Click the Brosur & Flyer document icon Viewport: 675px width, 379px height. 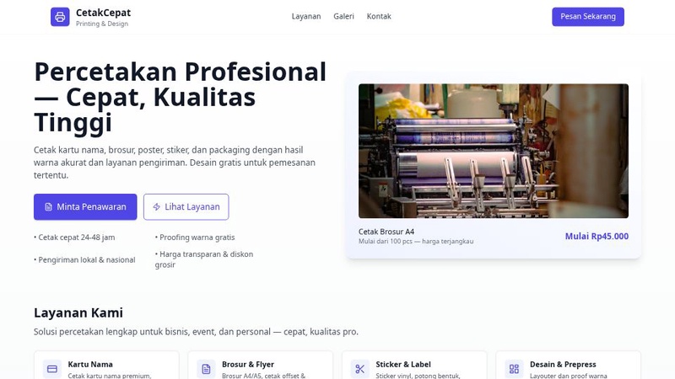tap(206, 369)
